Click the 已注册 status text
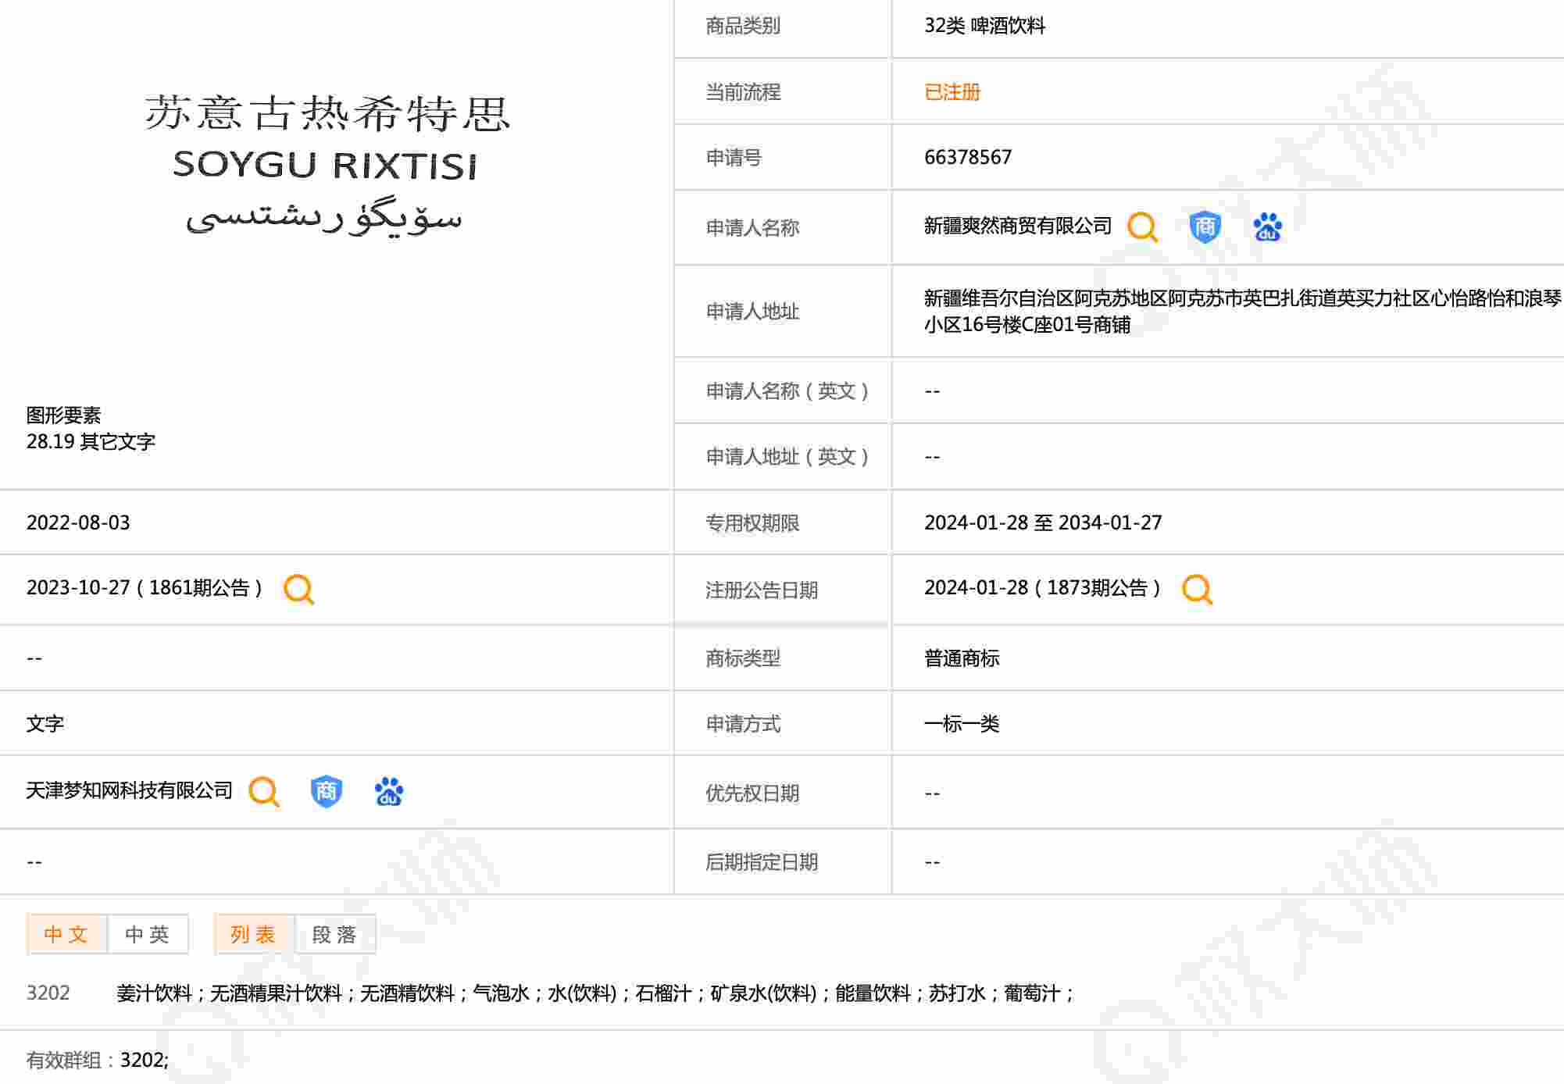1564x1084 pixels. [x=952, y=92]
